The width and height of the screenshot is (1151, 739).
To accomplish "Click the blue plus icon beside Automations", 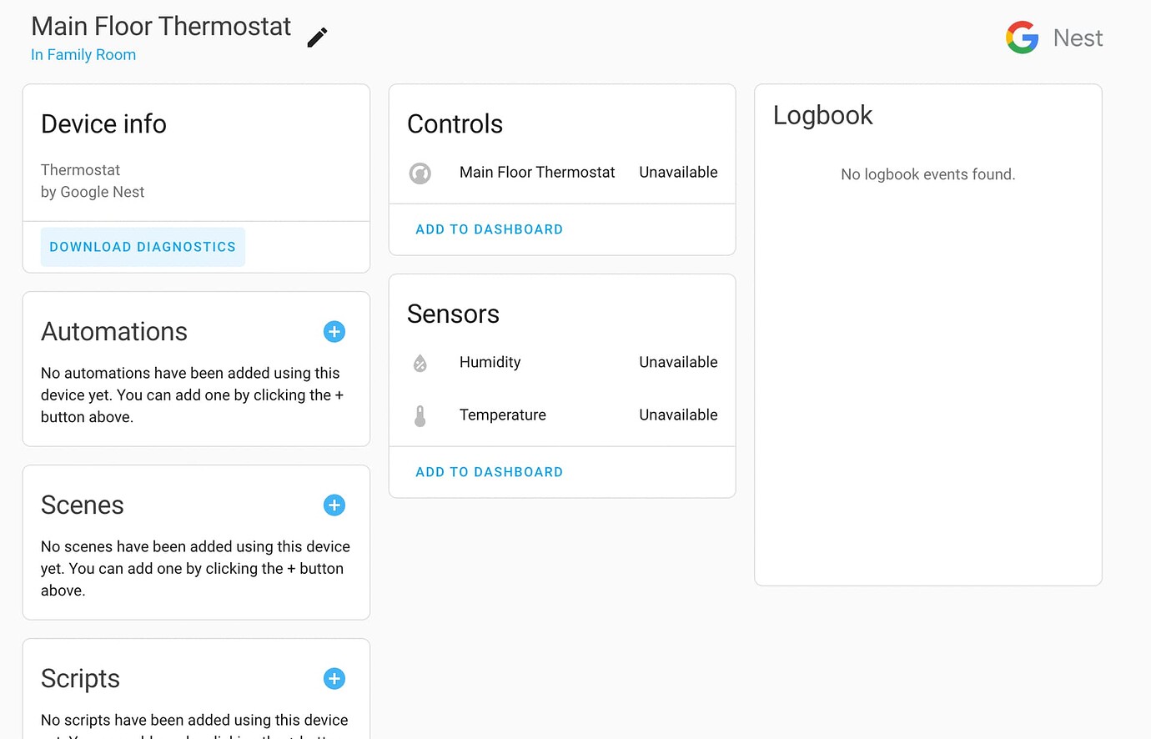I will point(334,331).
